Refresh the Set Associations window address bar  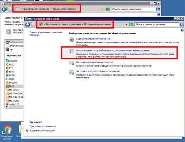point(107,9)
